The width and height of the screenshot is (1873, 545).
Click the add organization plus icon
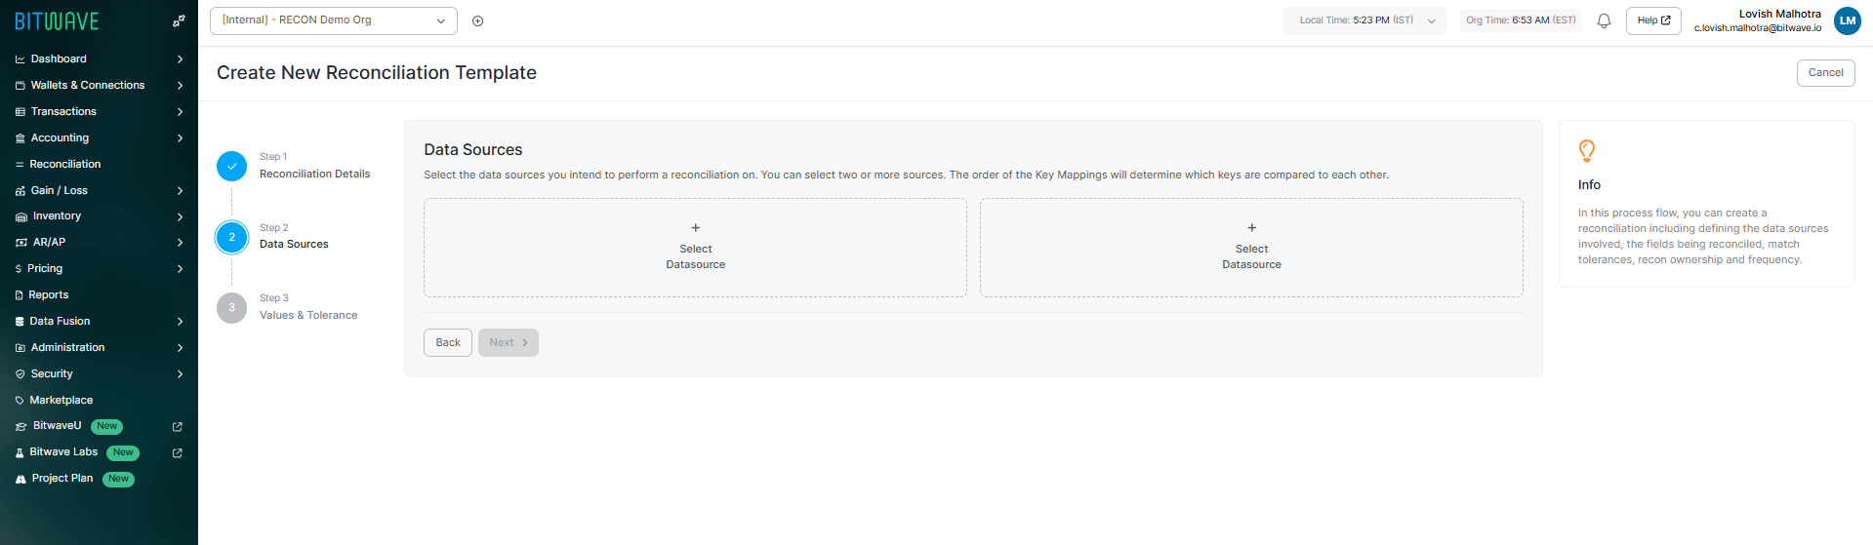point(478,20)
